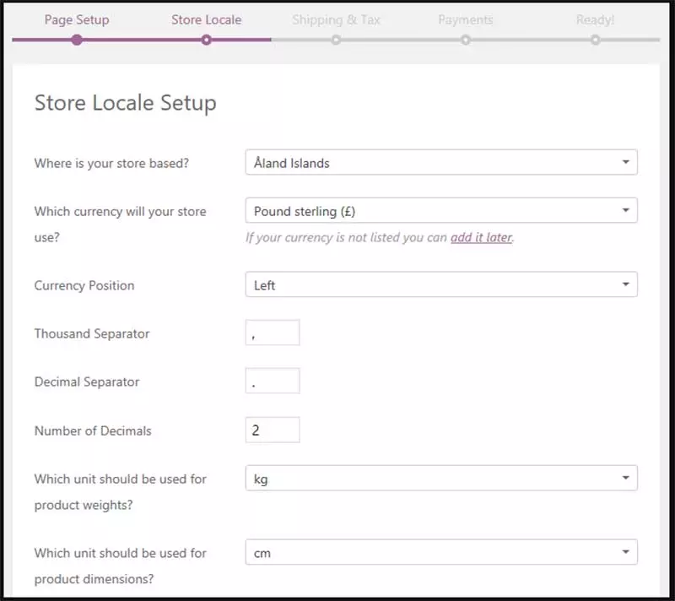Open the product dimensions unit dropdown showing cm
This screenshot has width=675, height=601.
(441, 552)
